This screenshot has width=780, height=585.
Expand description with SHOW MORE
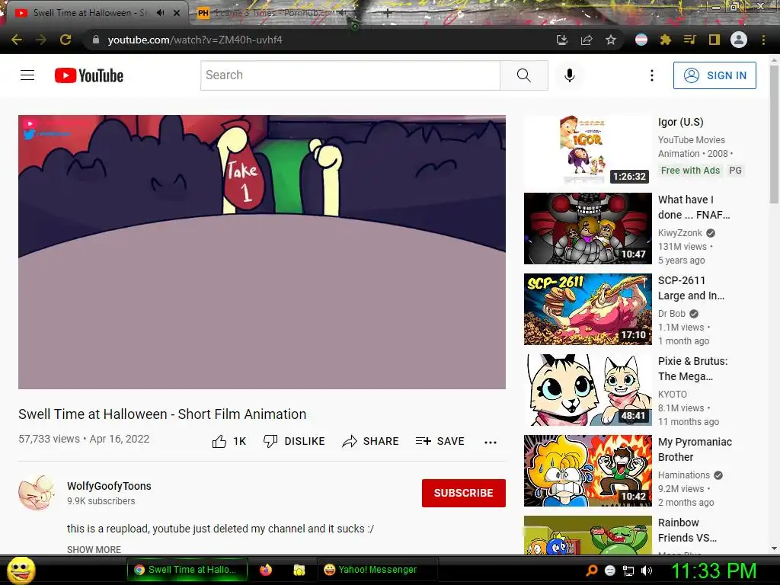(x=94, y=550)
